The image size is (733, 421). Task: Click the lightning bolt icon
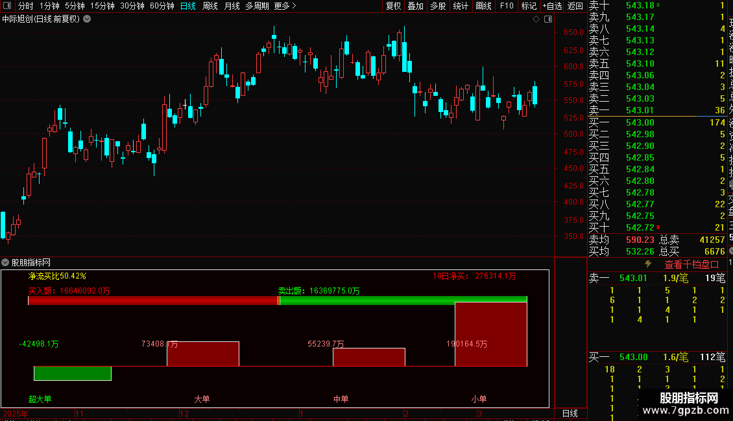(x=648, y=264)
